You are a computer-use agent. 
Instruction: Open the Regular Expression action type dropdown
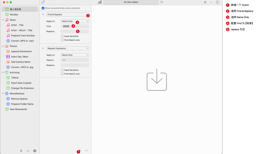tap(68, 48)
